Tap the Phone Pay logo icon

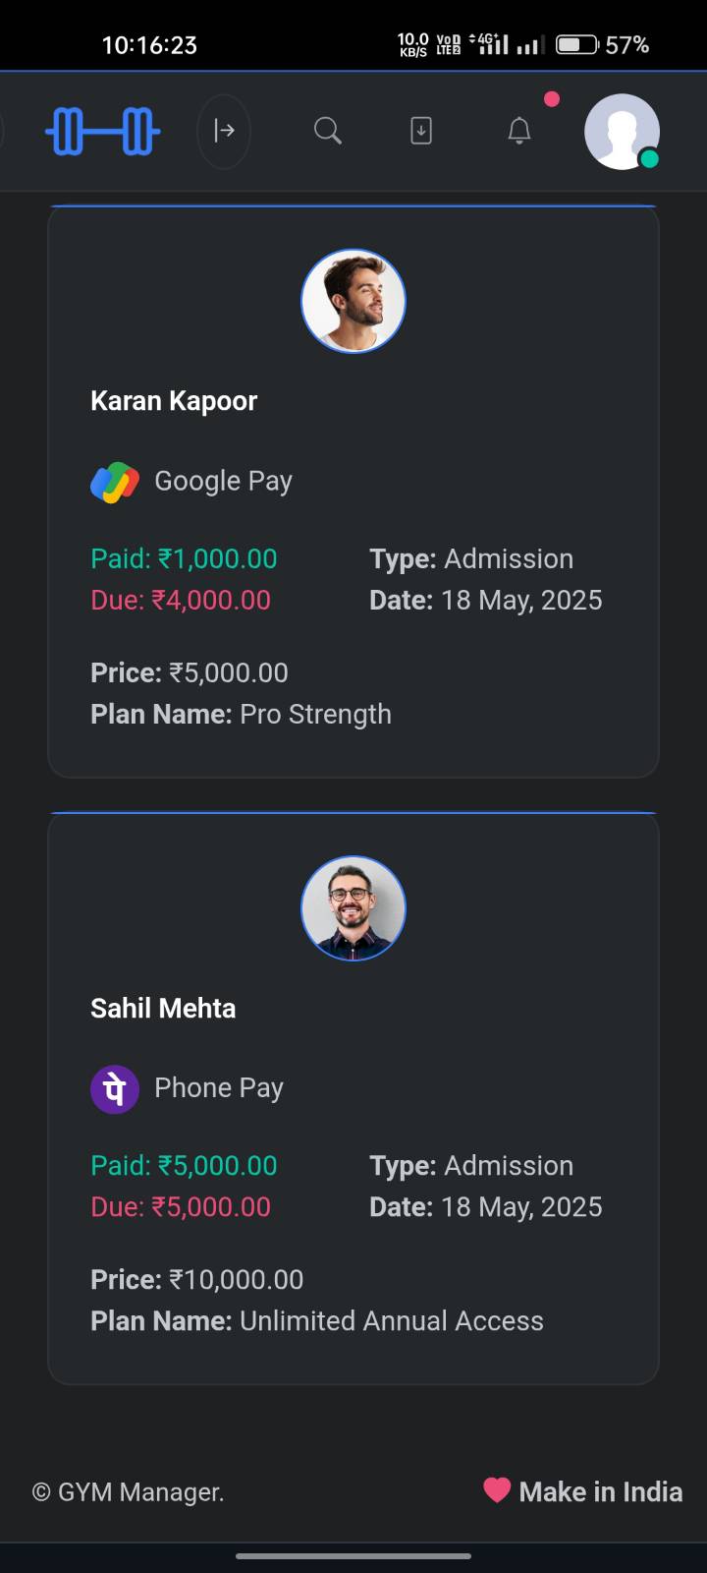click(x=115, y=1089)
